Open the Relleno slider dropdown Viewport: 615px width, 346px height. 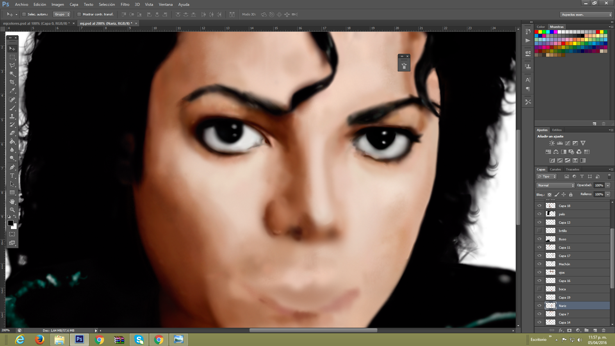[x=608, y=194]
